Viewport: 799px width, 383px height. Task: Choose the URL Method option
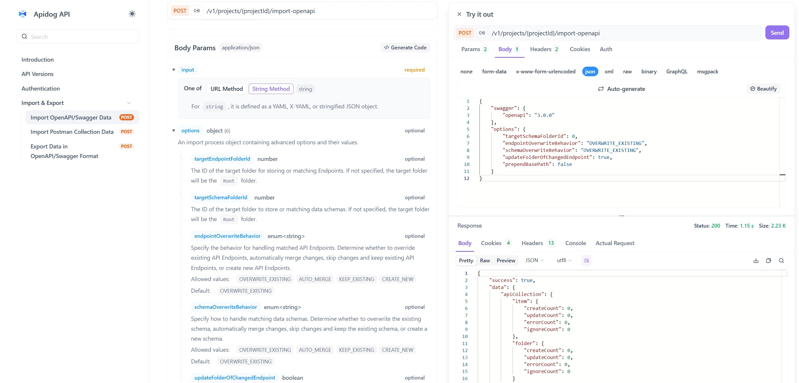(x=226, y=89)
